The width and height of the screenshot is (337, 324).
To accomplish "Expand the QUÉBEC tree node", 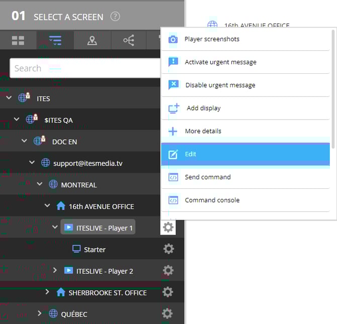I will coord(40,314).
